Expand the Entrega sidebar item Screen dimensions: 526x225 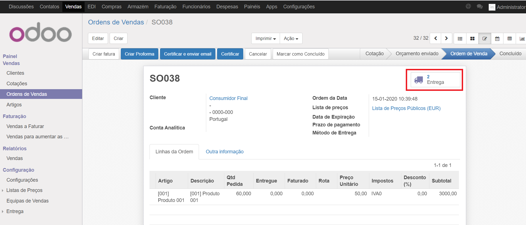click(15, 211)
